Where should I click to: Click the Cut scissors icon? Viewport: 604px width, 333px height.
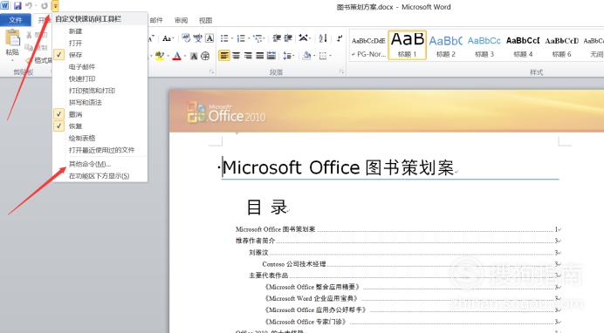[x=30, y=35]
